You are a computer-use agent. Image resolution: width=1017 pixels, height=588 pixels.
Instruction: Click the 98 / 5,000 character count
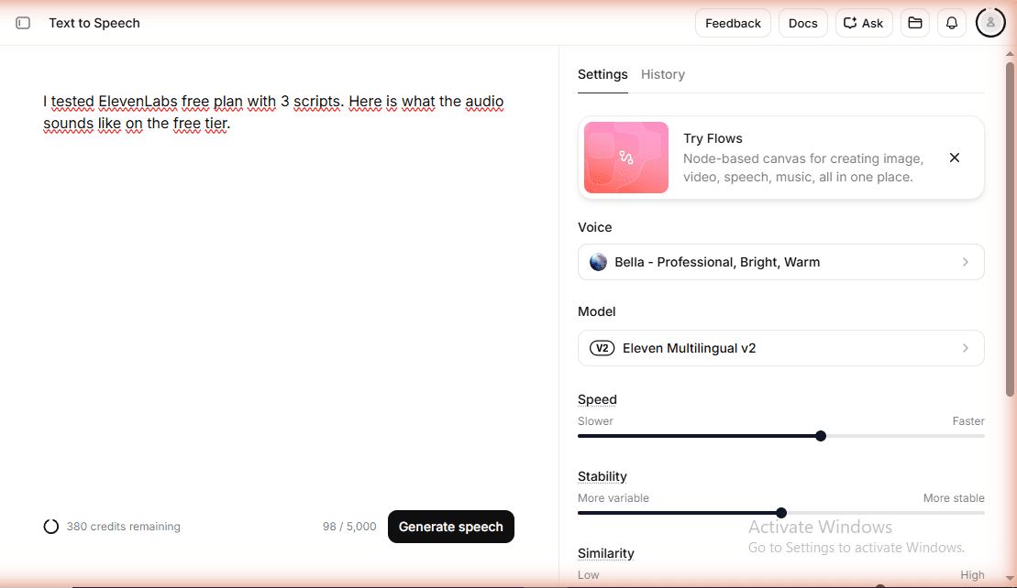349,527
